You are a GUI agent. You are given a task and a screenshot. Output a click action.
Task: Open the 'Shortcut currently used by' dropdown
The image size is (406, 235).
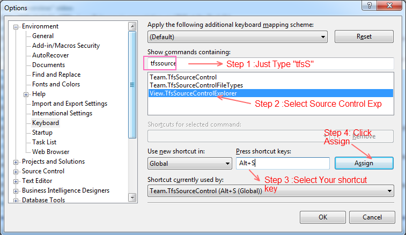pos(389,191)
